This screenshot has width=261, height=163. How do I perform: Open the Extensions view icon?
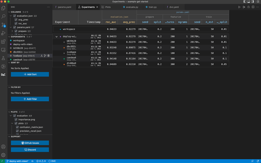point(3,41)
